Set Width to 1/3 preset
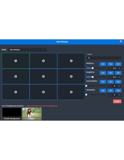Screen dimensions: 124x160 point(111,64)
